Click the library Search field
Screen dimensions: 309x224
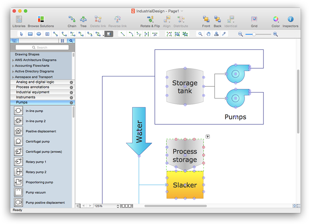coord(42,47)
